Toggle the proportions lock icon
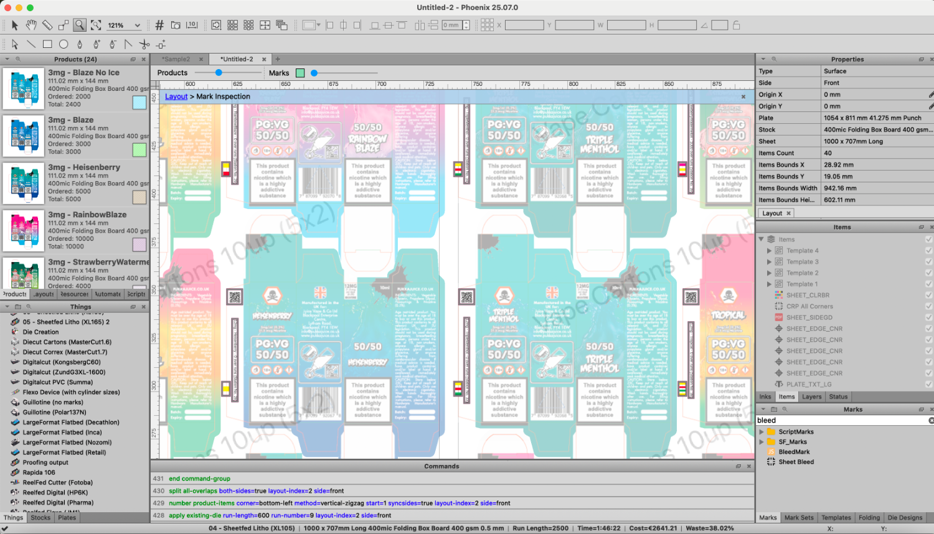Screen dimensions: 934x534 point(737,26)
